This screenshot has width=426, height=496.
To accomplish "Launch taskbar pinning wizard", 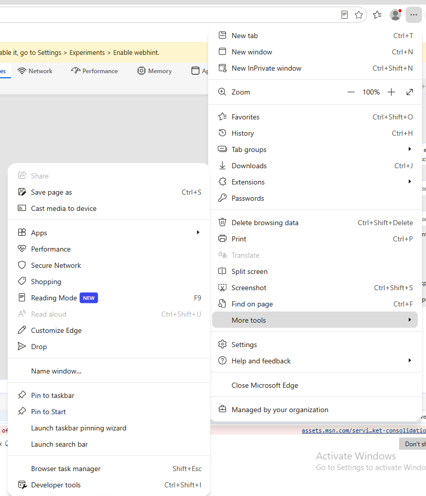I will tap(109, 428).
